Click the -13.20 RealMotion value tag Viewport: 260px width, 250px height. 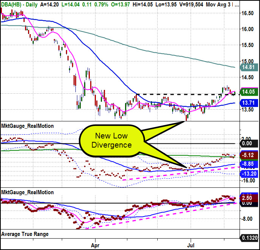(x=249, y=174)
